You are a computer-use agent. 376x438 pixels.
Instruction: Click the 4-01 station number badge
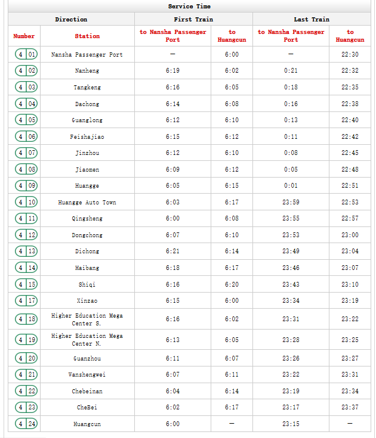tap(26, 54)
